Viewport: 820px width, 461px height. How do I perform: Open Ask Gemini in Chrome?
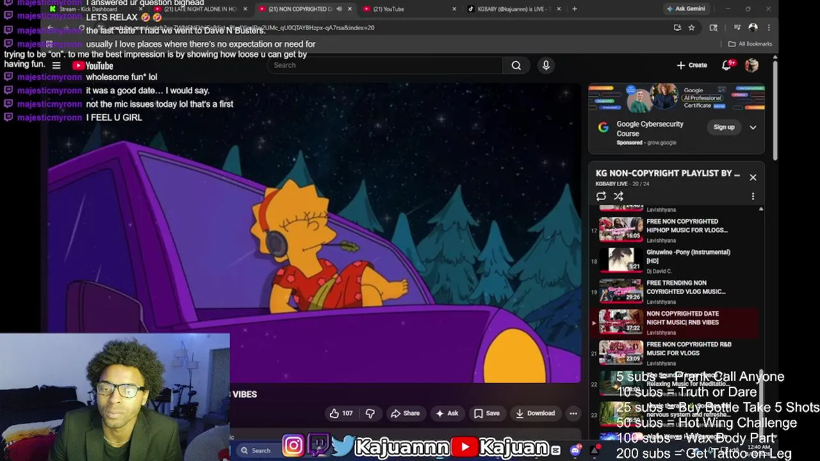point(685,9)
